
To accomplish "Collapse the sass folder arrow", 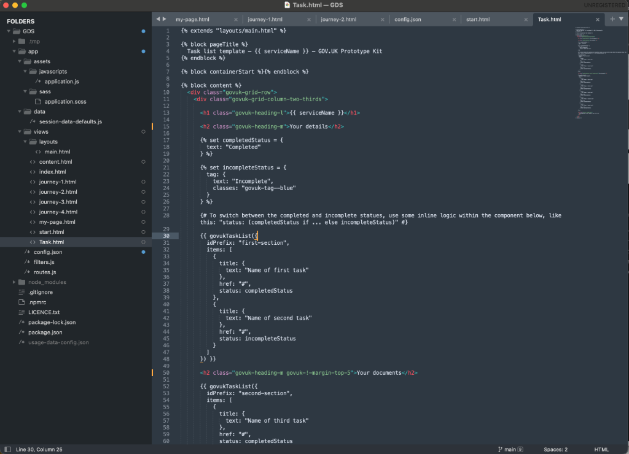I will pyautogui.click(x=25, y=91).
